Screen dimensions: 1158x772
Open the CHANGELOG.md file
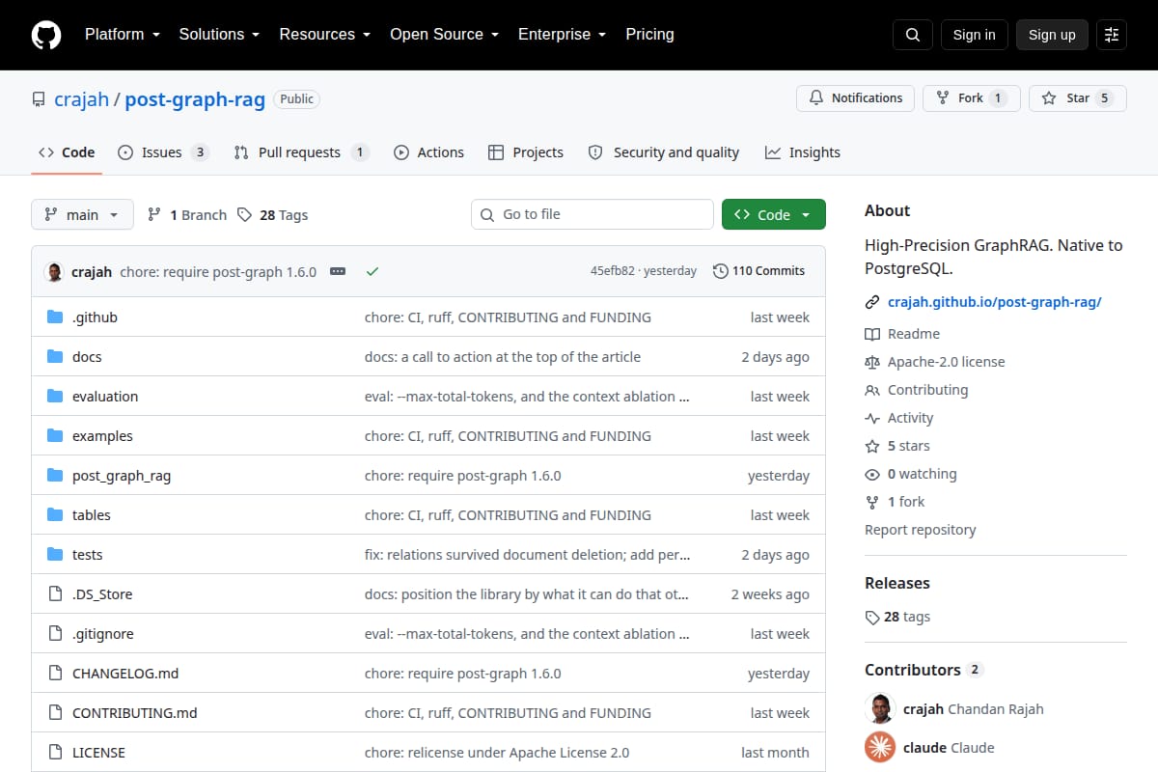point(125,674)
